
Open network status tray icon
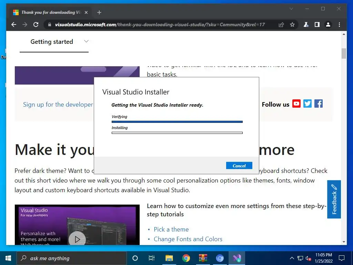point(300,258)
